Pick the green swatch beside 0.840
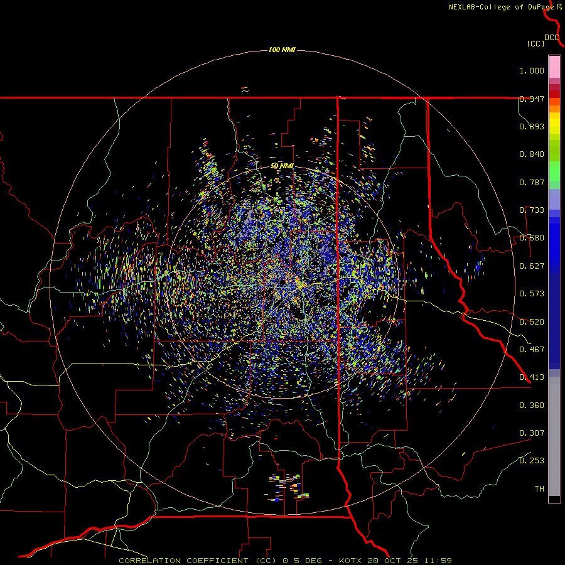Image resolution: width=565 pixels, height=565 pixels. [554, 151]
